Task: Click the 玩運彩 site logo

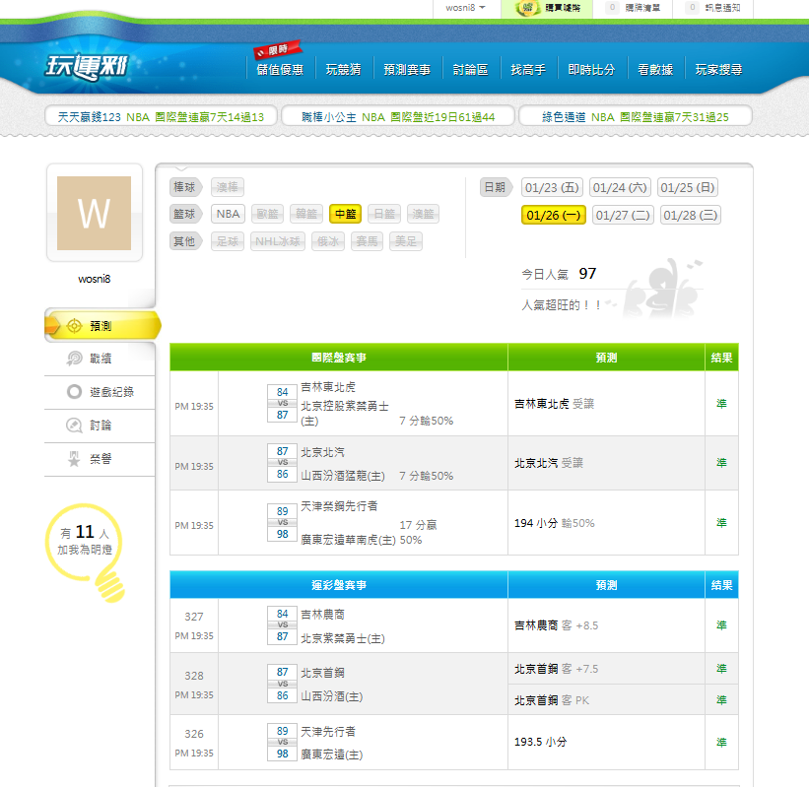Action: tap(88, 67)
